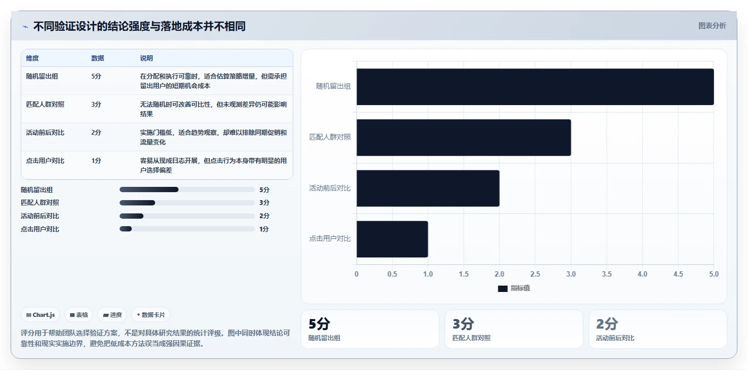Open the 5分 随机留出组 data card
Screen dimensions: 748x370
tap(370, 329)
